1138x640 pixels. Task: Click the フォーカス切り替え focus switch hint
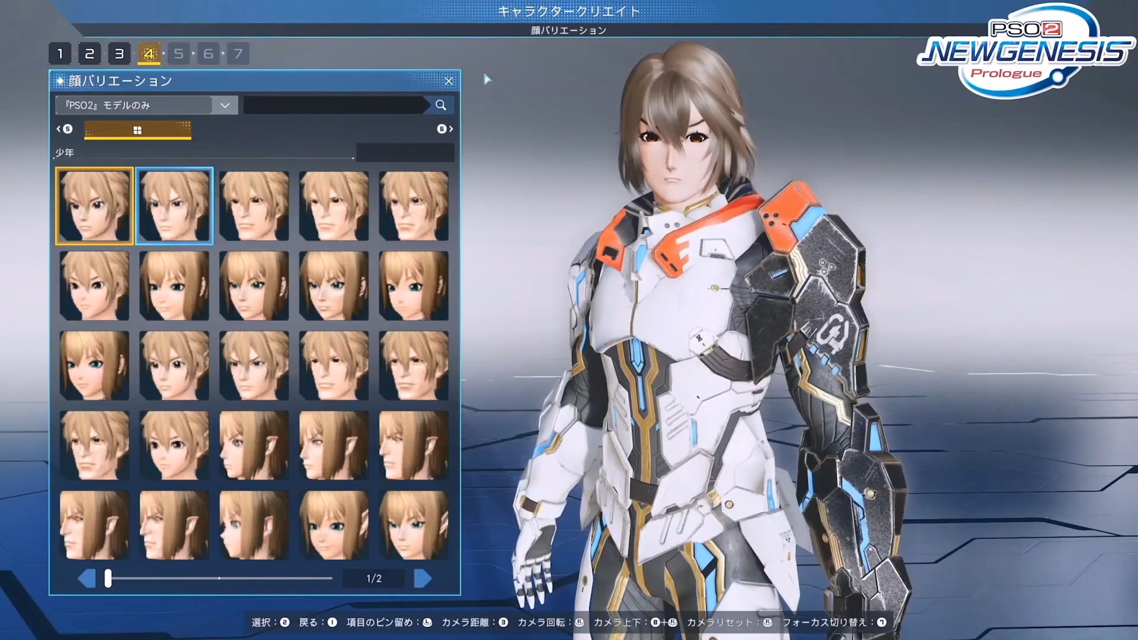(835, 622)
